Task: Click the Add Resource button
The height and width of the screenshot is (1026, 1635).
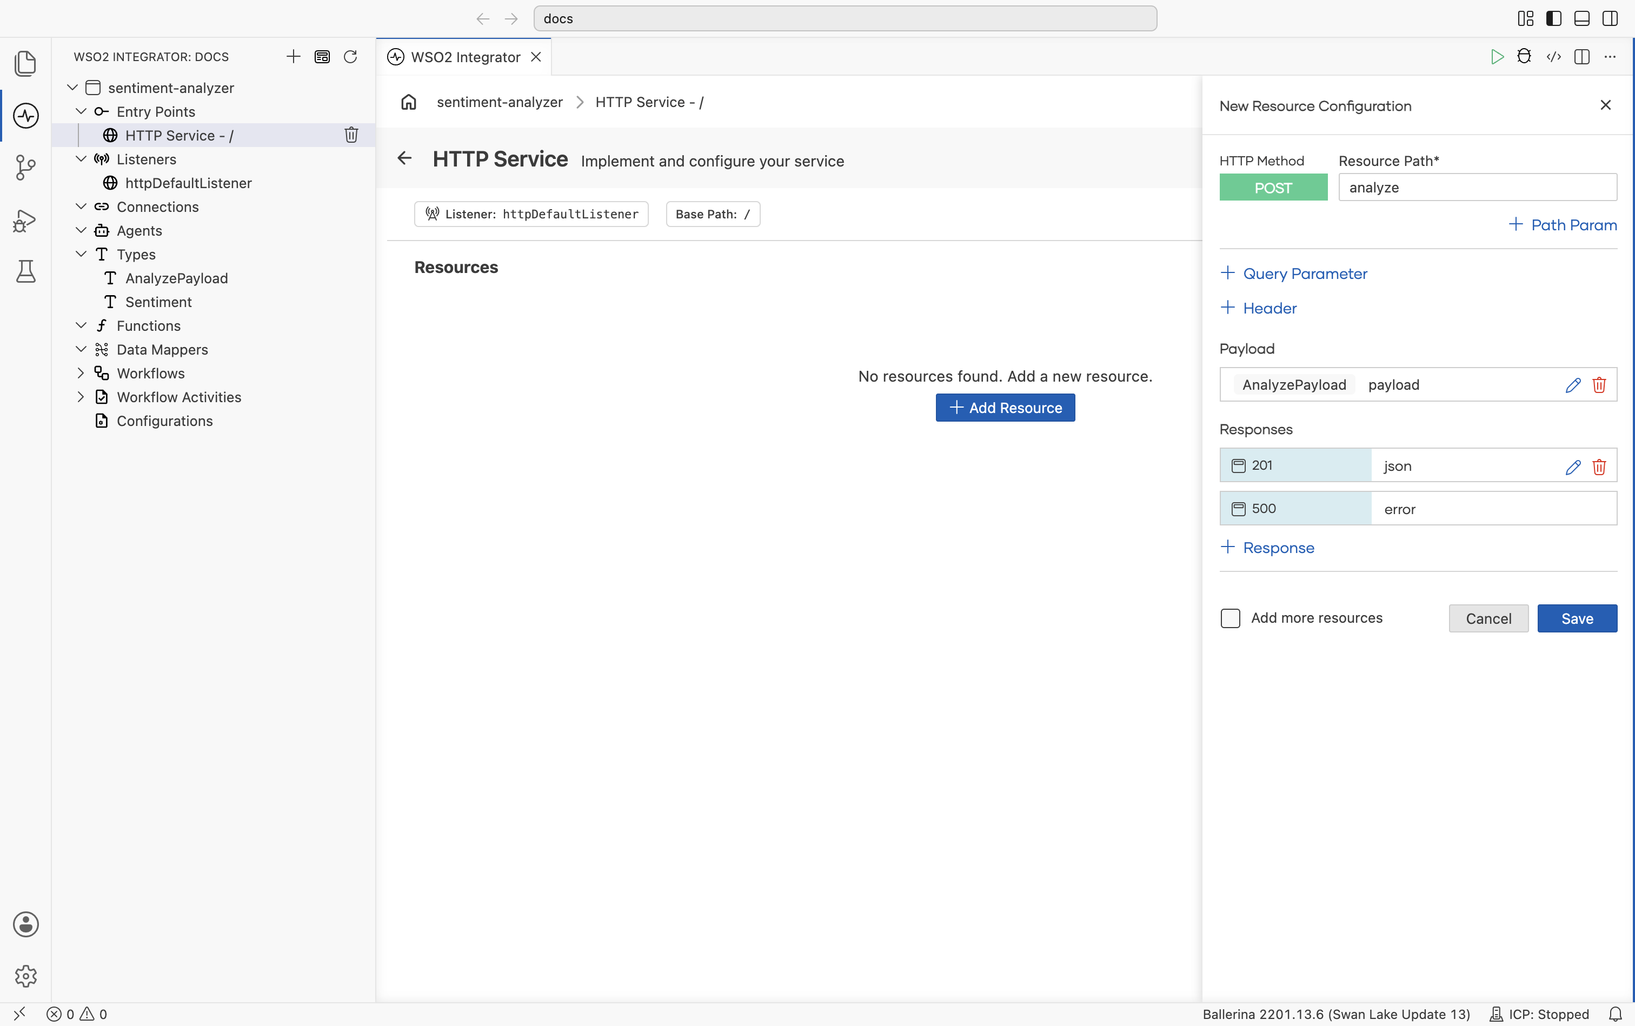Action: coord(1005,408)
